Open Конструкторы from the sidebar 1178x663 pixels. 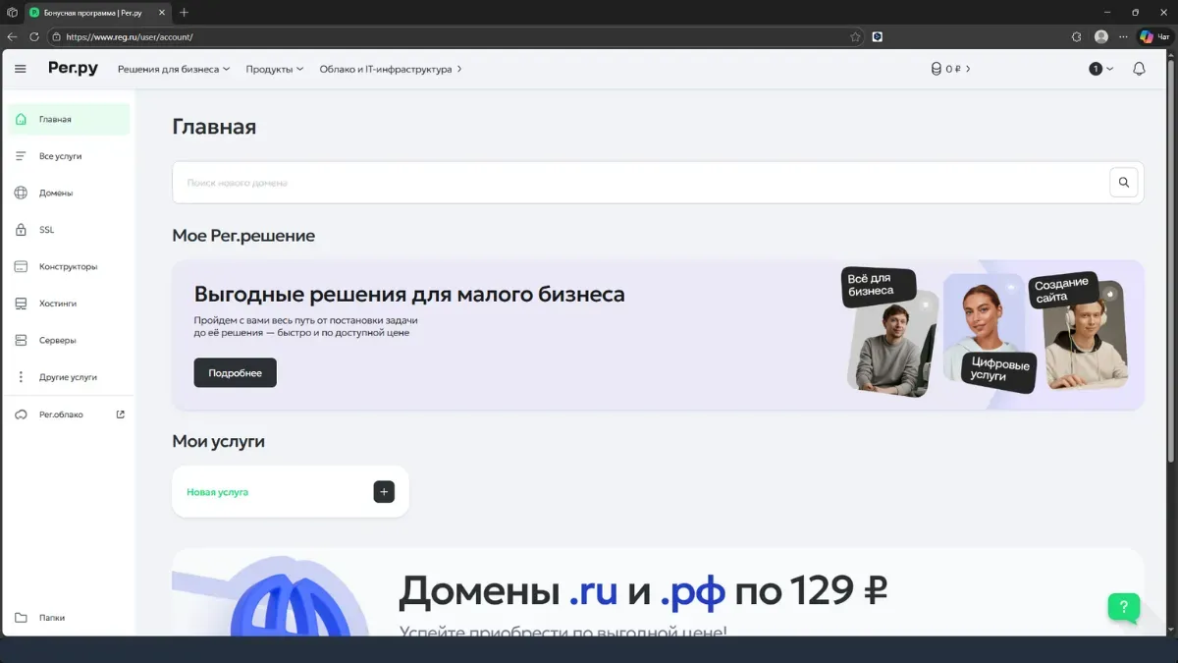20,266
